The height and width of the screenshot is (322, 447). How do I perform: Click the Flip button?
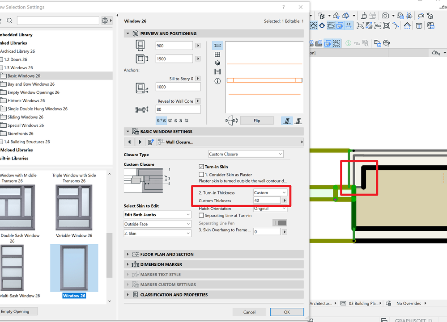click(257, 121)
